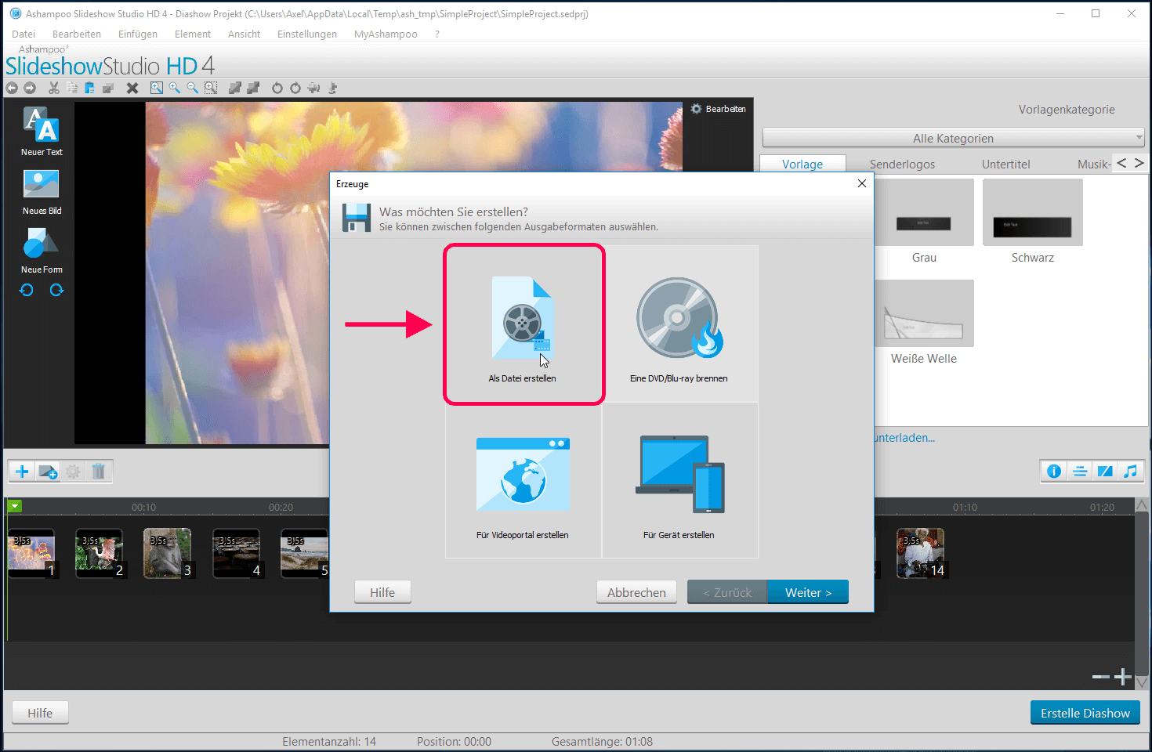Click the blue plus add slide button
Viewport: 1152px width, 752px height.
click(22, 472)
